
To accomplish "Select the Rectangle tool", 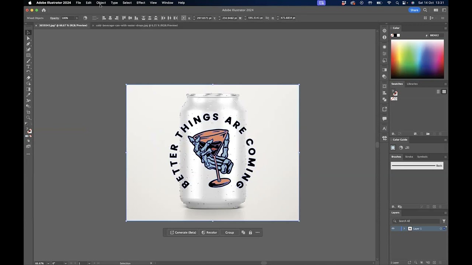I will [x=28, y=55].
